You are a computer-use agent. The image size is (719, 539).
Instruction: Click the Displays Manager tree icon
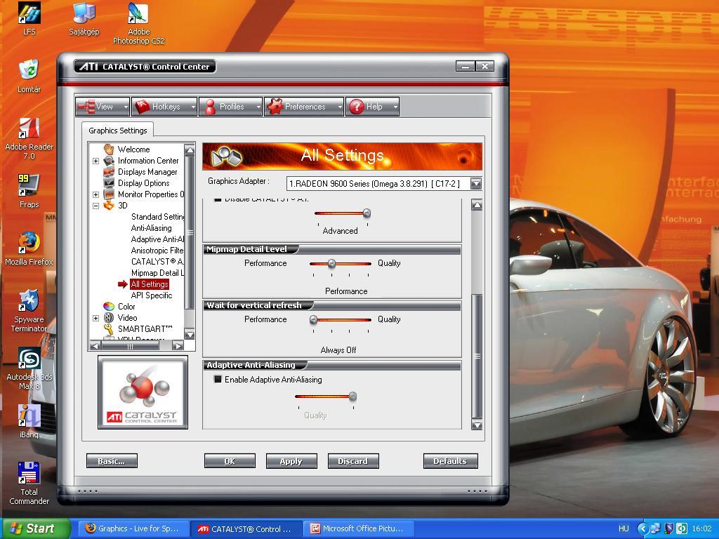(x=109, y=172)
